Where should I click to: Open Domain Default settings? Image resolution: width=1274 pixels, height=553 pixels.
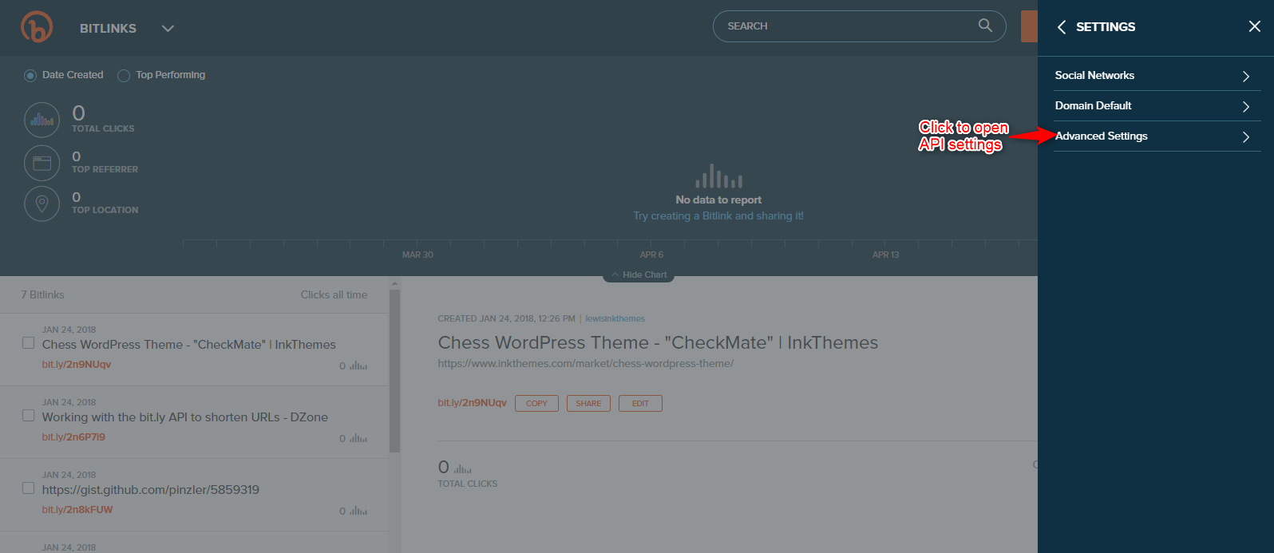click(x=1157, y=106)
